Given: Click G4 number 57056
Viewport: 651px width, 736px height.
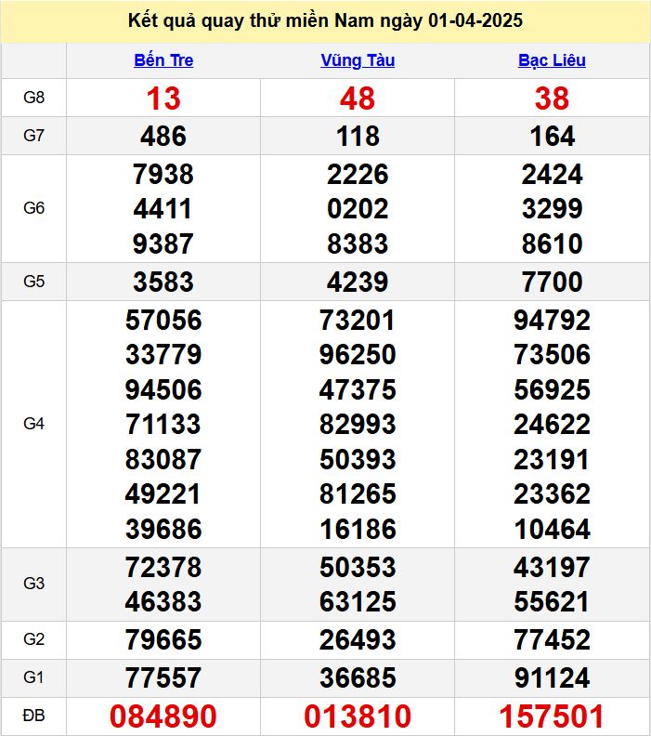Looking at the screenshot, I should coord(163,320).
